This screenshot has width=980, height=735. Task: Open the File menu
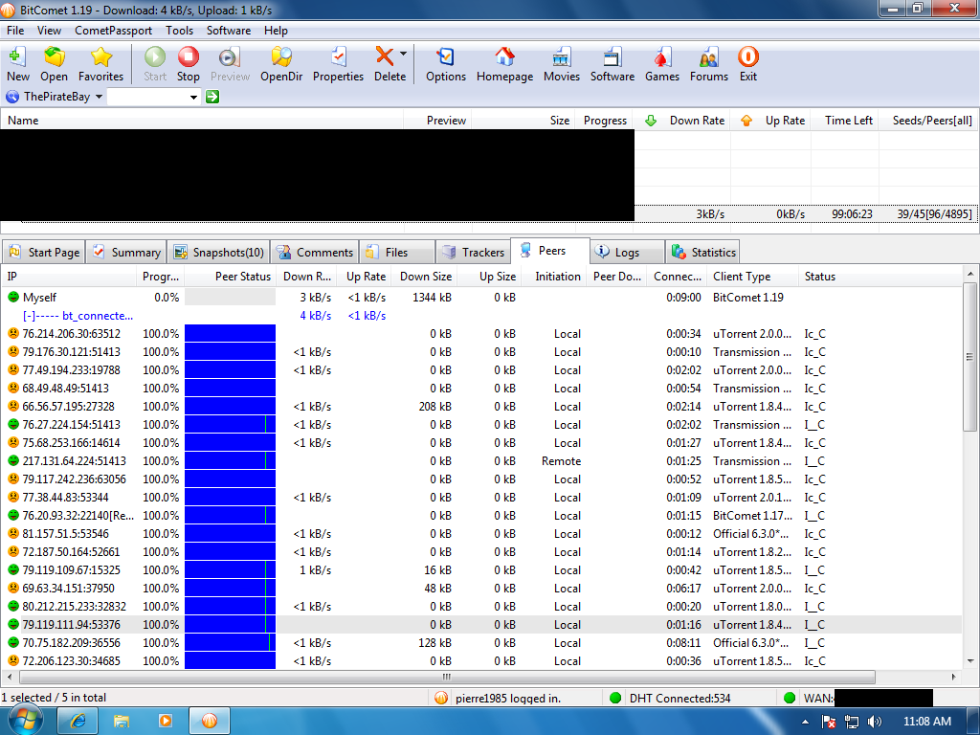point(15,30)
